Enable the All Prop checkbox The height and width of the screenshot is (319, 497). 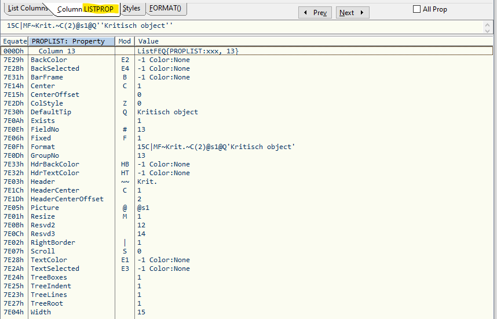(416, 9)
